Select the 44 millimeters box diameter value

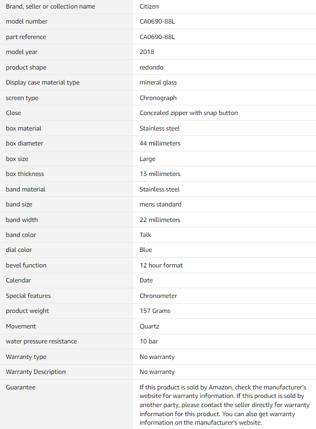click(x=160, y=143)
